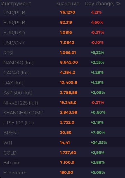Open NASDAQ (fut) instrument

[63, 62]
